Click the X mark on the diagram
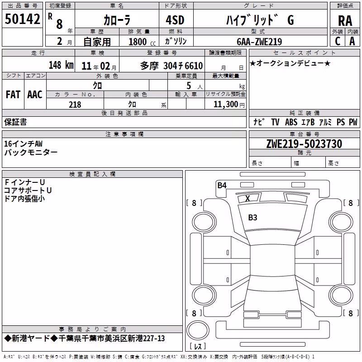This screenshot has height=362, width=362. [248, 198]
